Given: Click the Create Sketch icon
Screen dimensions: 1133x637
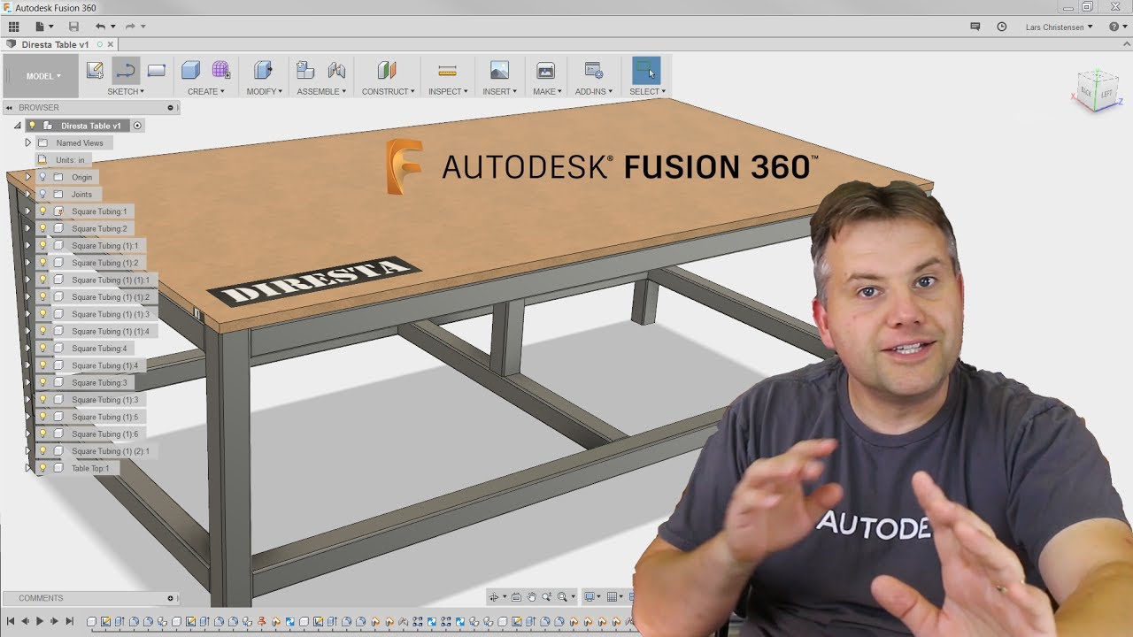Looking at the screenshot, I should click(x=95, y=70).
